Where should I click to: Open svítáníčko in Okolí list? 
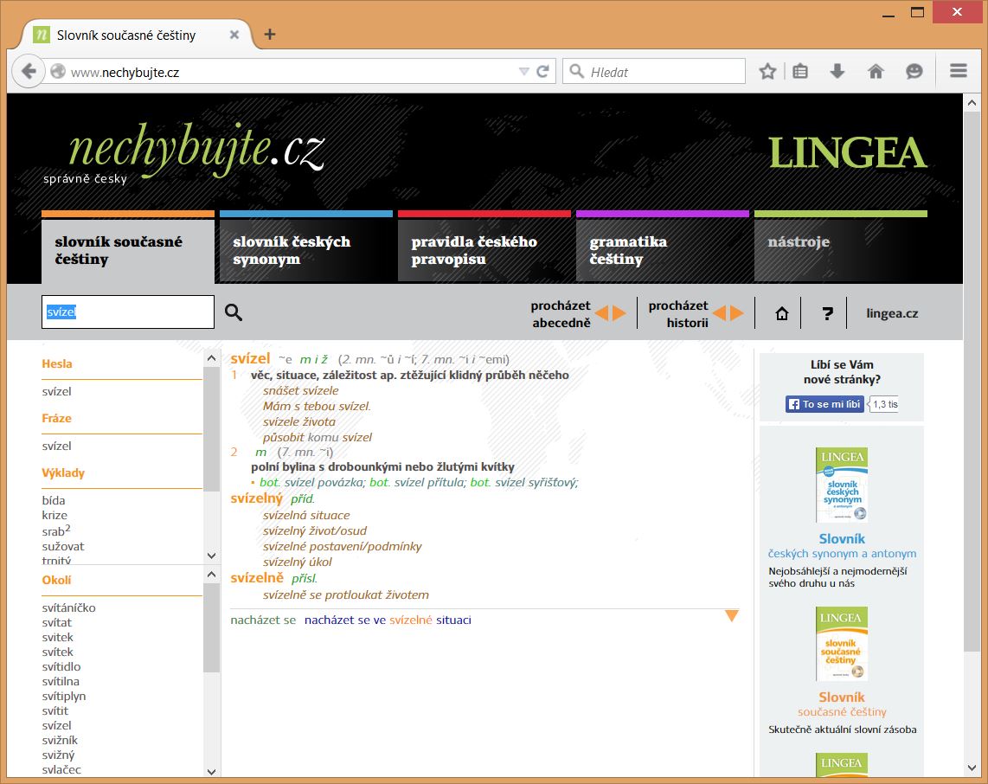68,607
